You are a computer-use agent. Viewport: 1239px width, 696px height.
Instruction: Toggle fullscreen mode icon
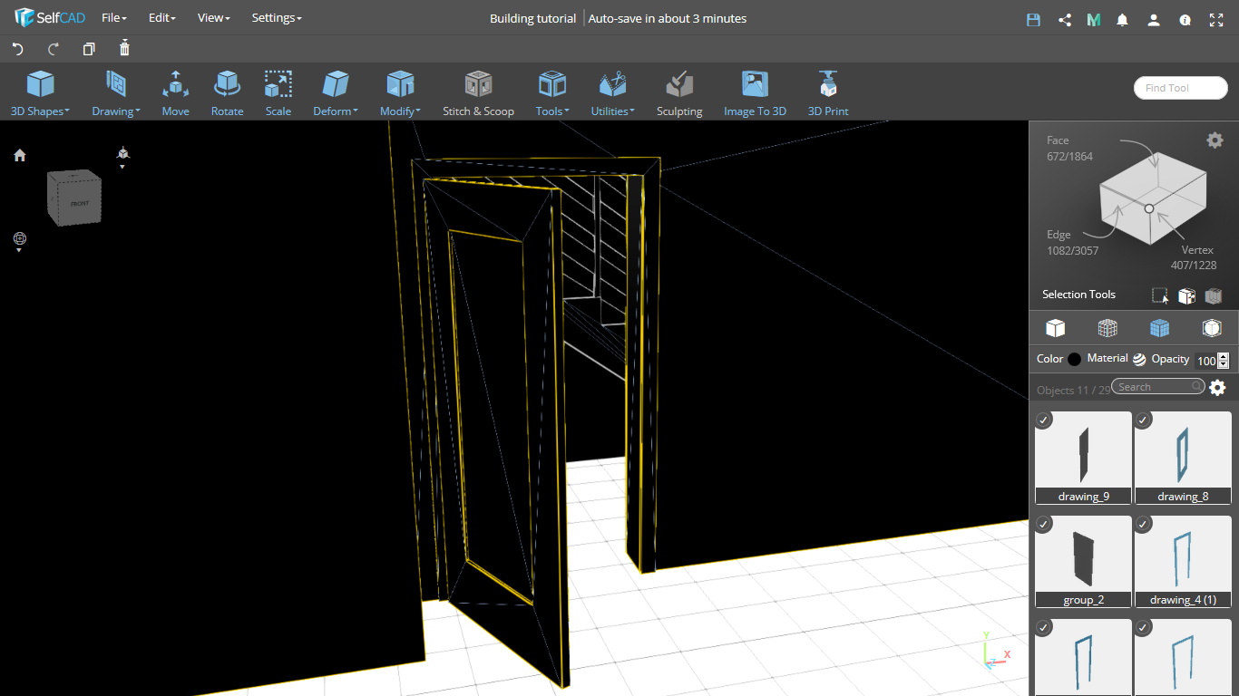[1216, 19]
